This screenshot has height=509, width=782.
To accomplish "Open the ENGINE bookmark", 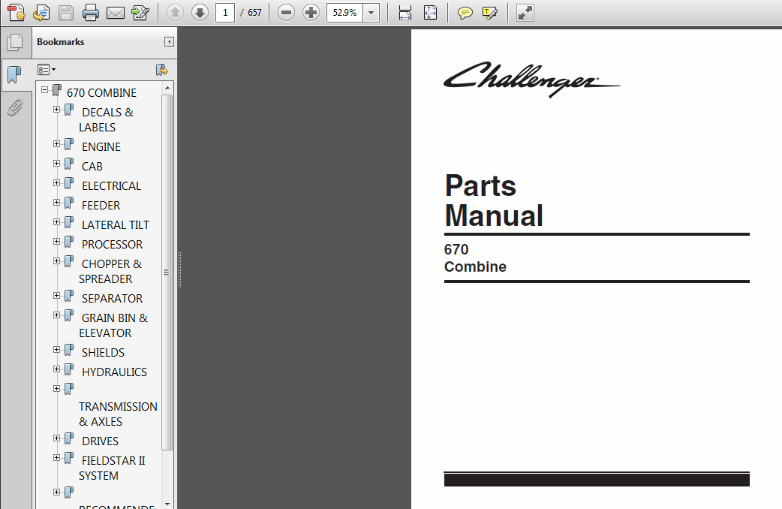I will (x=101, y=146).
